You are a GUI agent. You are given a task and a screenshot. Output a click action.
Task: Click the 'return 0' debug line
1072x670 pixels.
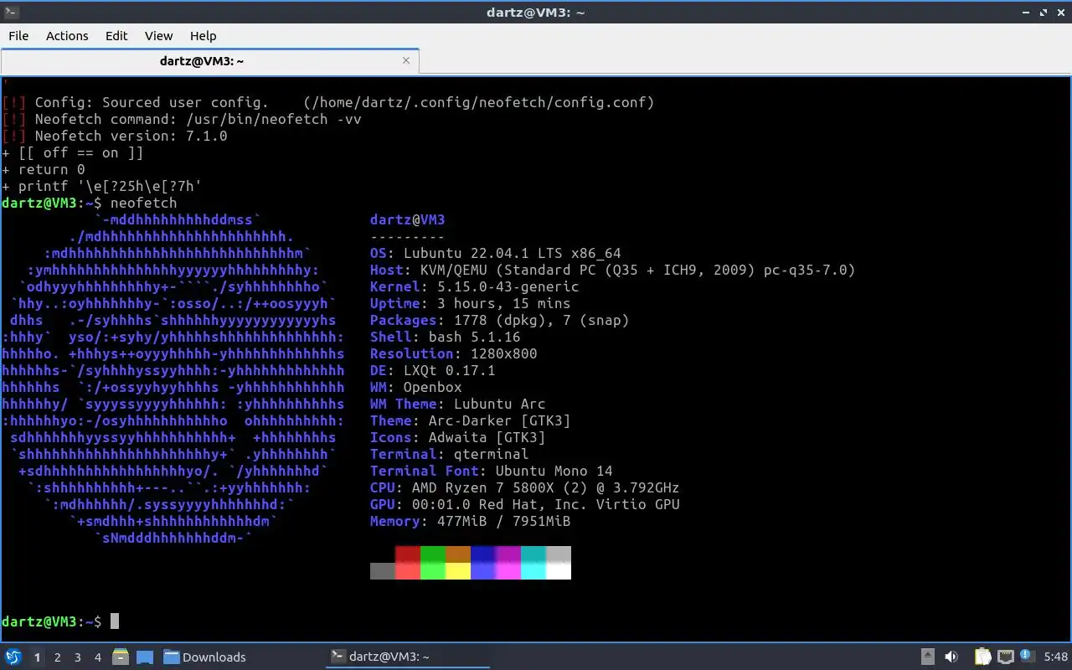pyautogui.click(x=44, y=169)
